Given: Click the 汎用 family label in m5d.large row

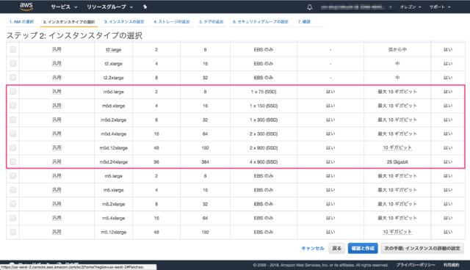Looking at the screenshot, I should click(57, 92).
